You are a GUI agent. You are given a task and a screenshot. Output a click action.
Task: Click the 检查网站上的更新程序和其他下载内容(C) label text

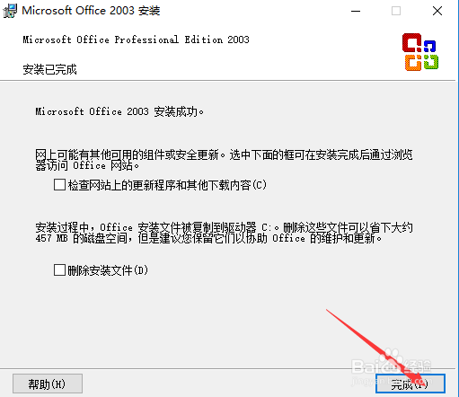click(167, 185)
